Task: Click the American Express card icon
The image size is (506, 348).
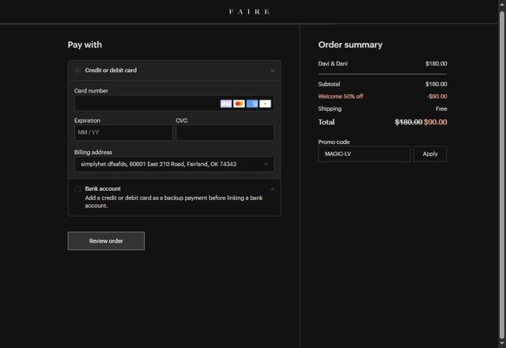Action: tap(252, 104)
